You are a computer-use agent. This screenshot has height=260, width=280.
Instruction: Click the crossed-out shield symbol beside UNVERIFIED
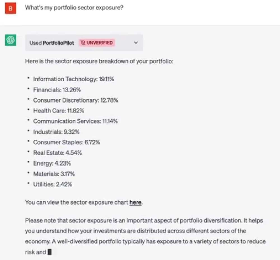coord(82,43)
